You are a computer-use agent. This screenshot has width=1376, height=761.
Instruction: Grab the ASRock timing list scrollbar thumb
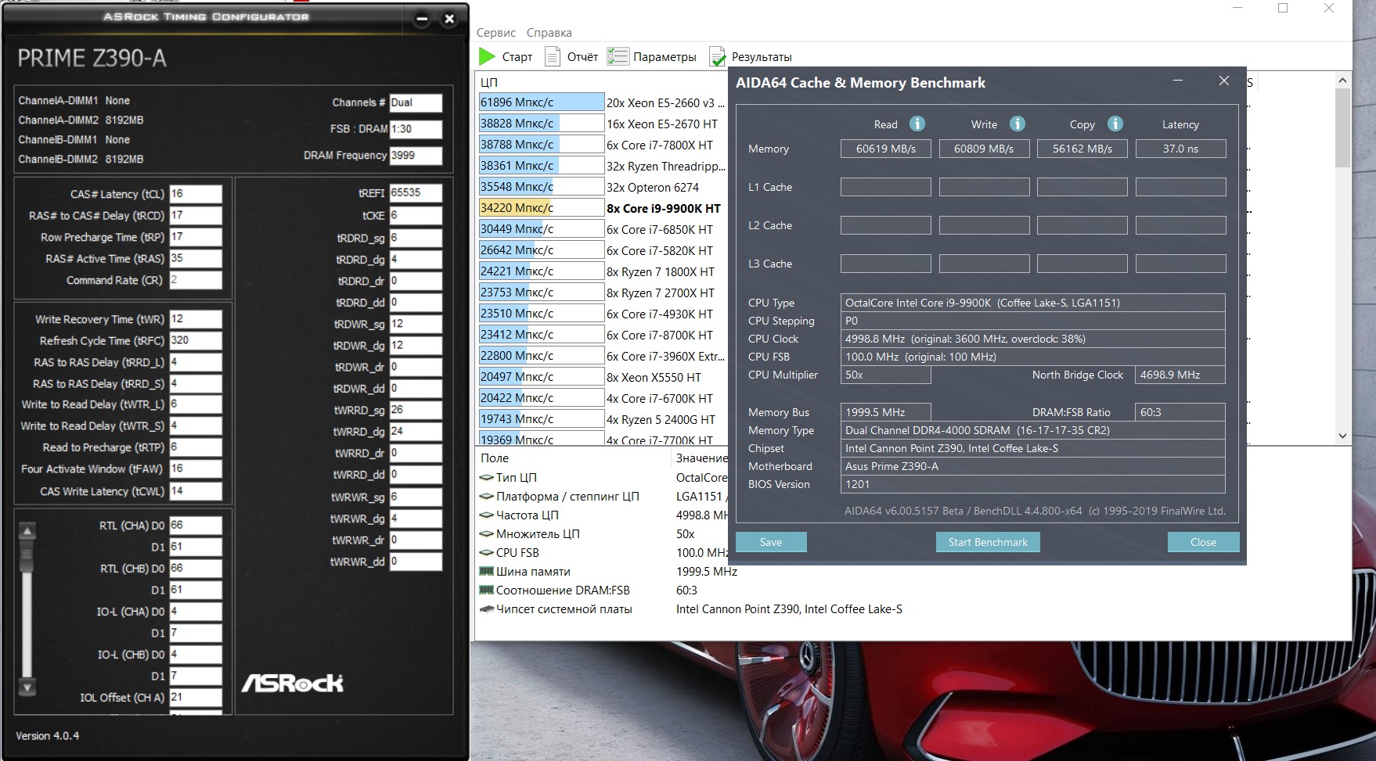tap(27, 557)
